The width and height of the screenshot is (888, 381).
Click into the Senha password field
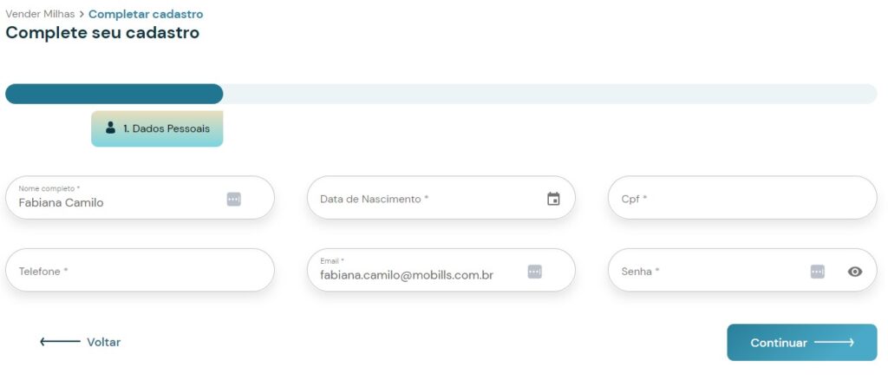[x=707, y=272]
